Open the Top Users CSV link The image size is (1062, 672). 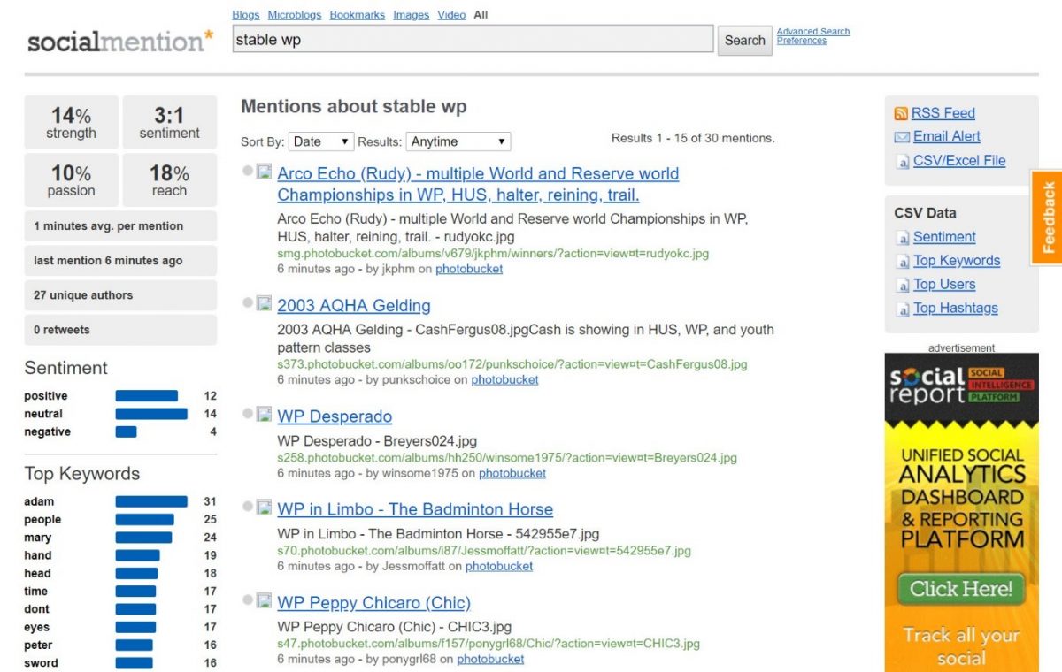944,285
